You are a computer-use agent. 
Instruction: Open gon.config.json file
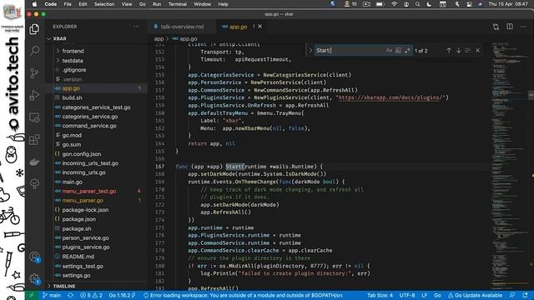tap(82, 153)
